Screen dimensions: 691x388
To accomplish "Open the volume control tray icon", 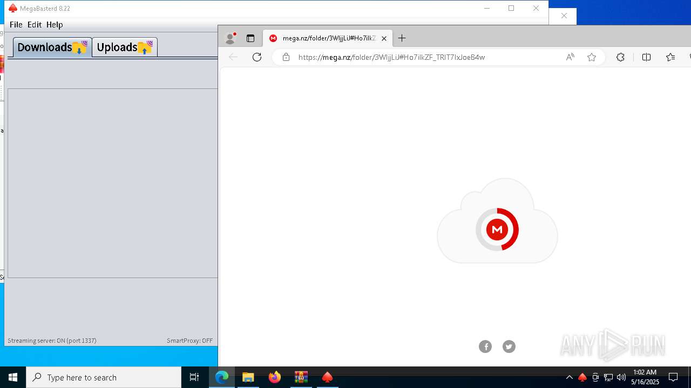I will point(621,377).
